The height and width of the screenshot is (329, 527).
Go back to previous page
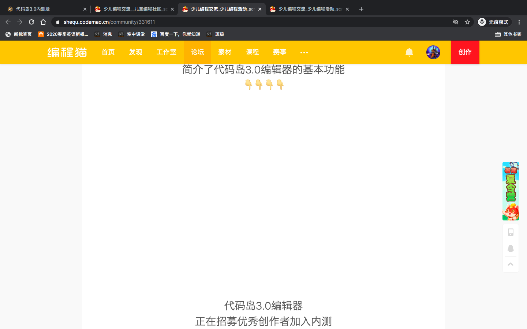pyautogui.click(x=8, y=22)
